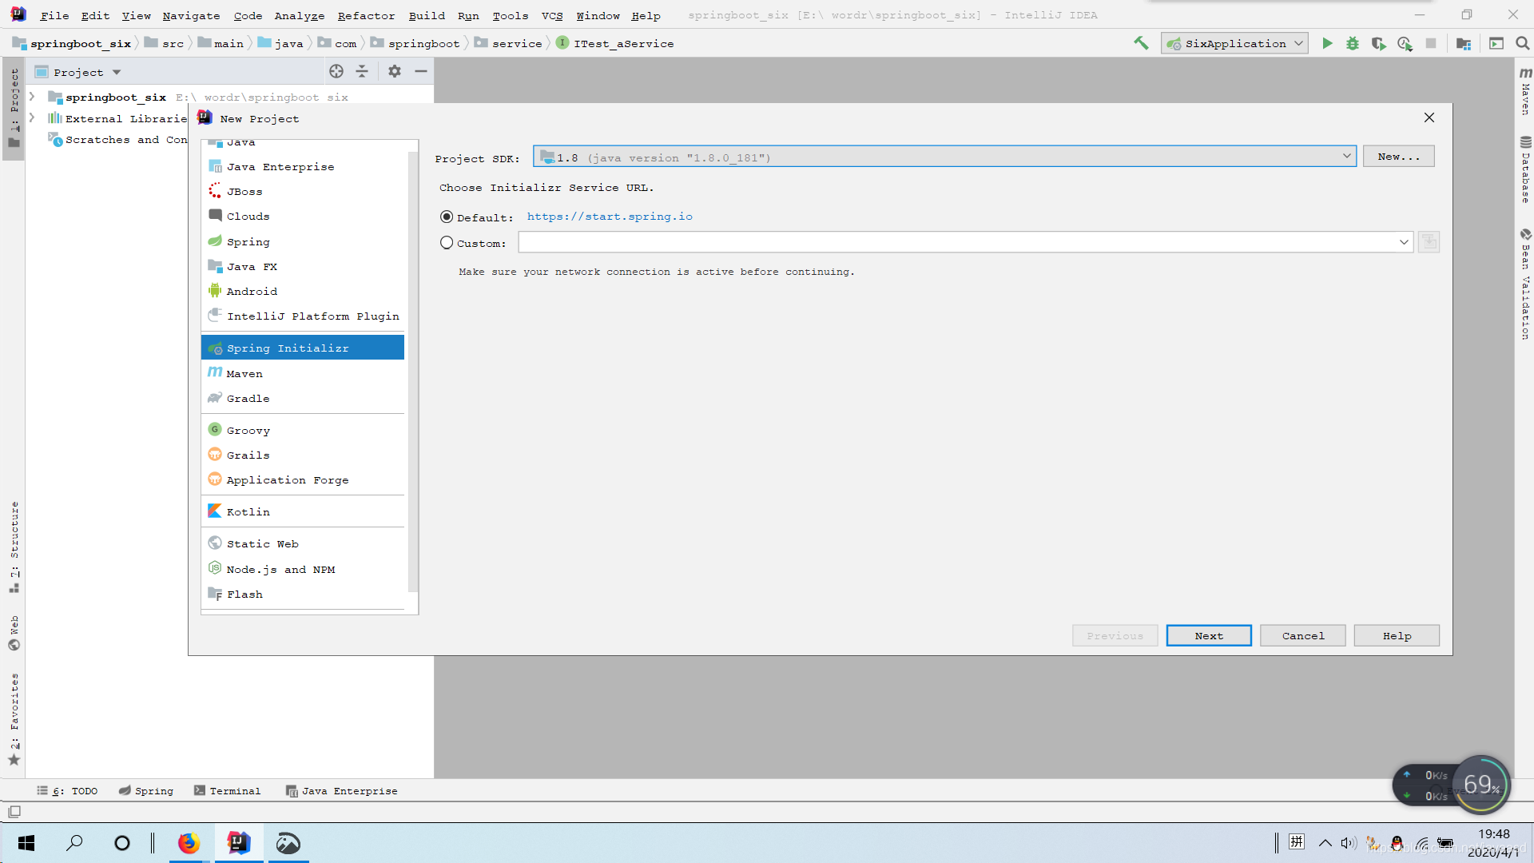Expand the springboot_six tree node
Viewport: 1534px width, 863px height.
pos(32,97)
